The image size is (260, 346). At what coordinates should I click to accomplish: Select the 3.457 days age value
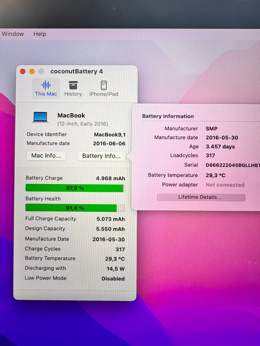pyautogui.click(x=220, y=147)
